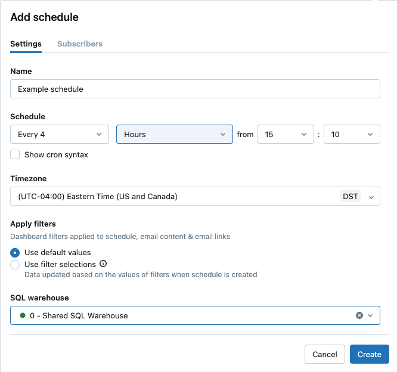Cancel the Add schedule dialog
Screen dimensions: 397x372
pos(324,354)
